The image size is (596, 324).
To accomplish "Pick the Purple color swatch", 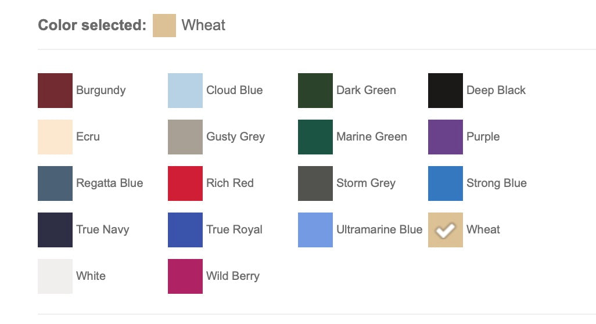I will click(x=446, y=137).
